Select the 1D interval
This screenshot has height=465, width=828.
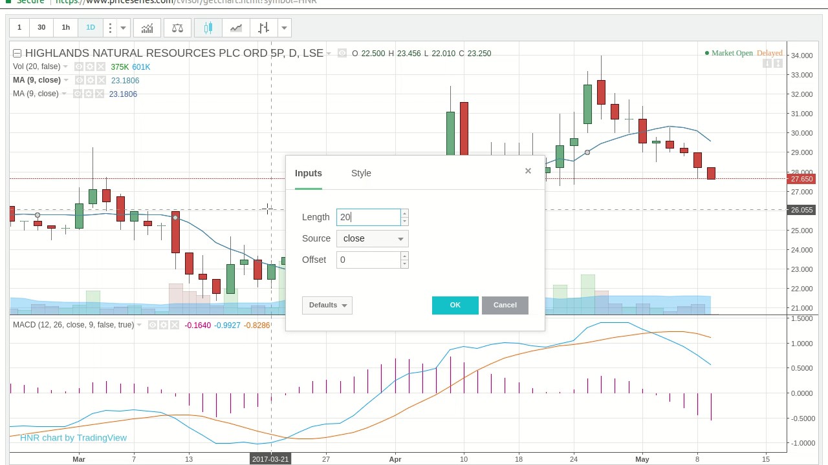pos(91,28)
